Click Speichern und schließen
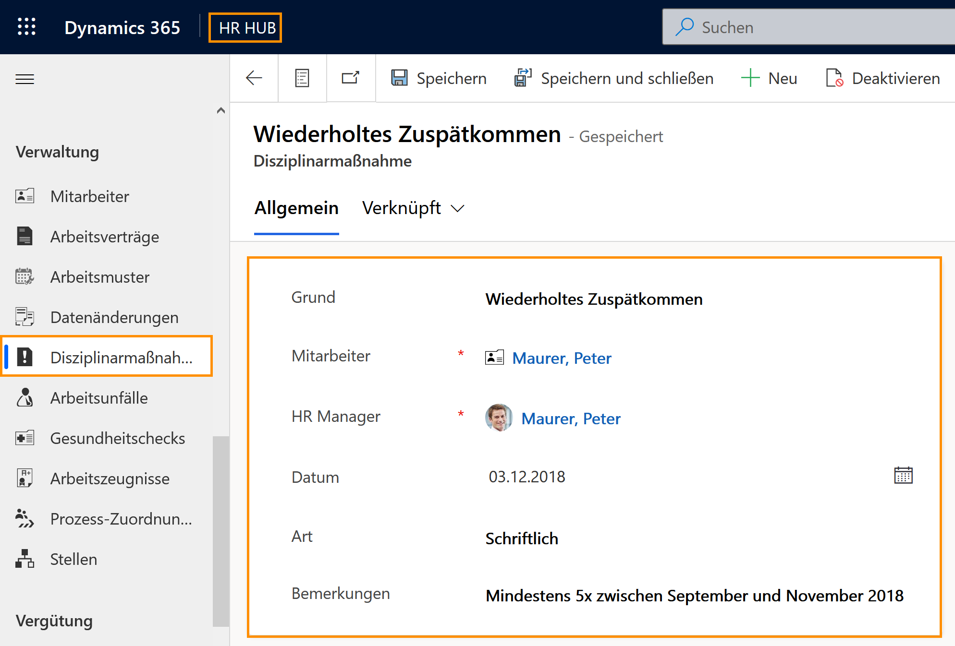The image size is (955, 646). pyautogui.click(x=613, y=78)
